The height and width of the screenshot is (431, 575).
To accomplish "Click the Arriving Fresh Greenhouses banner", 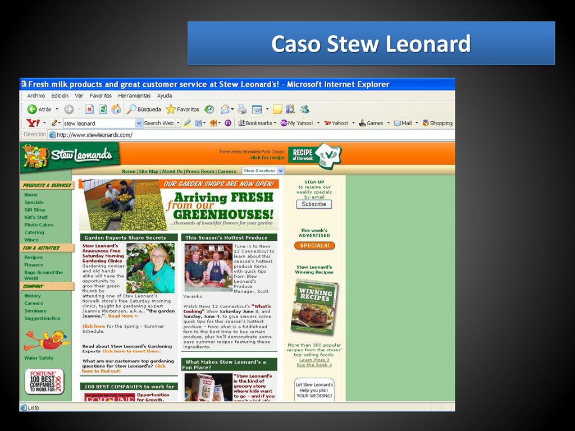I will point(179,204).
